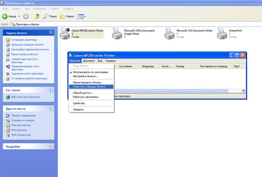This screenshot has width=262, height=177.
Task: Select the PosterPrint printer icon
Action: (x=222, y=33)
